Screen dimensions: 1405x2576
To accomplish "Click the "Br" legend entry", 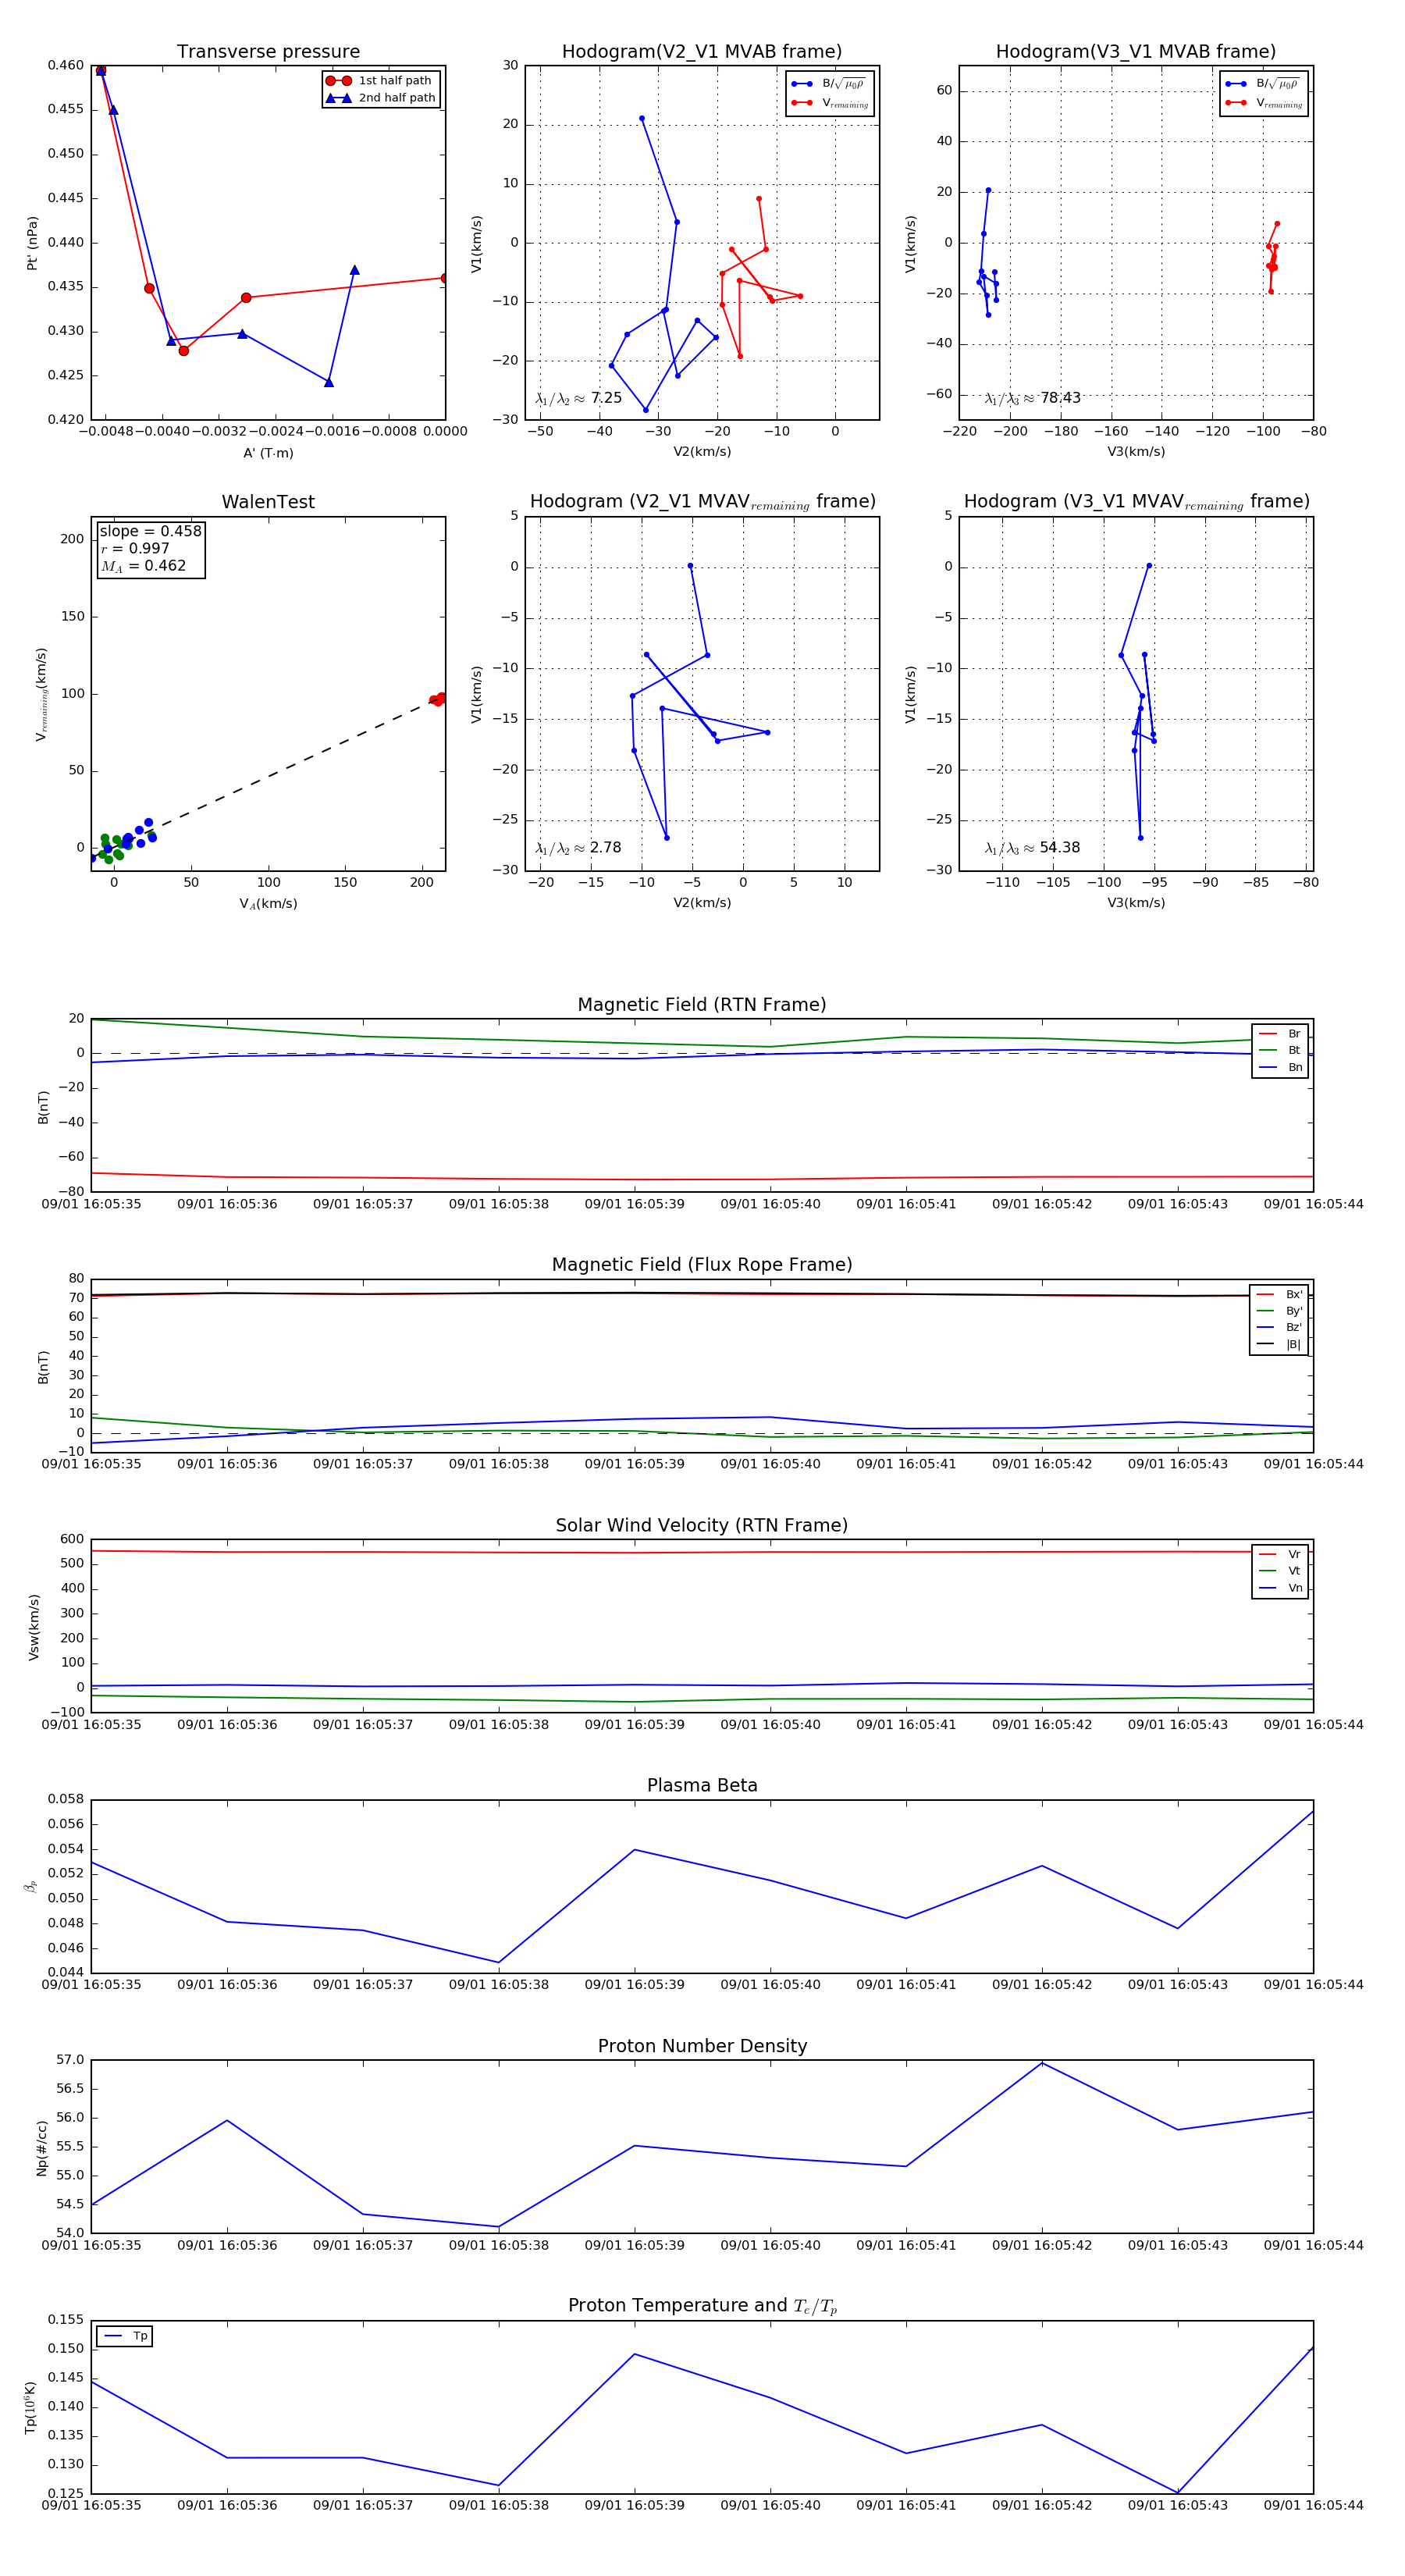I will [x=1280, y=1034].
